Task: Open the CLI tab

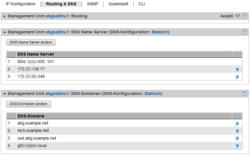Action: click(142, 4)
